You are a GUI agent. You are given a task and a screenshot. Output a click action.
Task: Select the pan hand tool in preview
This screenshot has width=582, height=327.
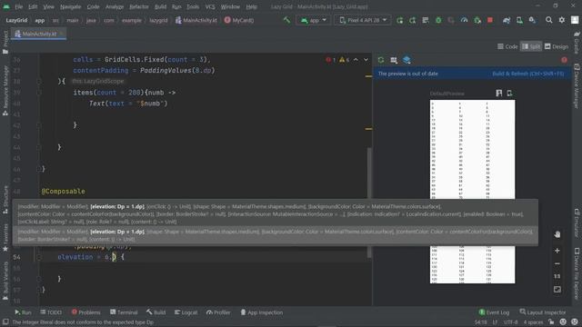click(x=557, y=234)
